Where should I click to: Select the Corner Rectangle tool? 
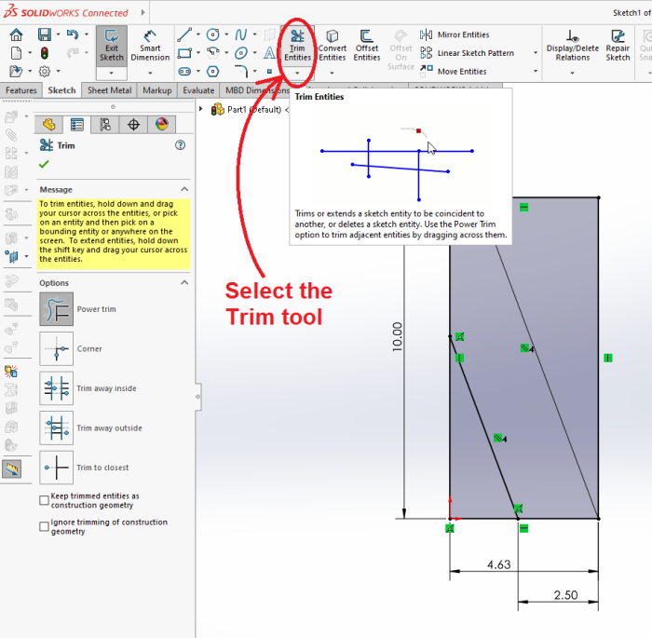[x=184, y=53]
